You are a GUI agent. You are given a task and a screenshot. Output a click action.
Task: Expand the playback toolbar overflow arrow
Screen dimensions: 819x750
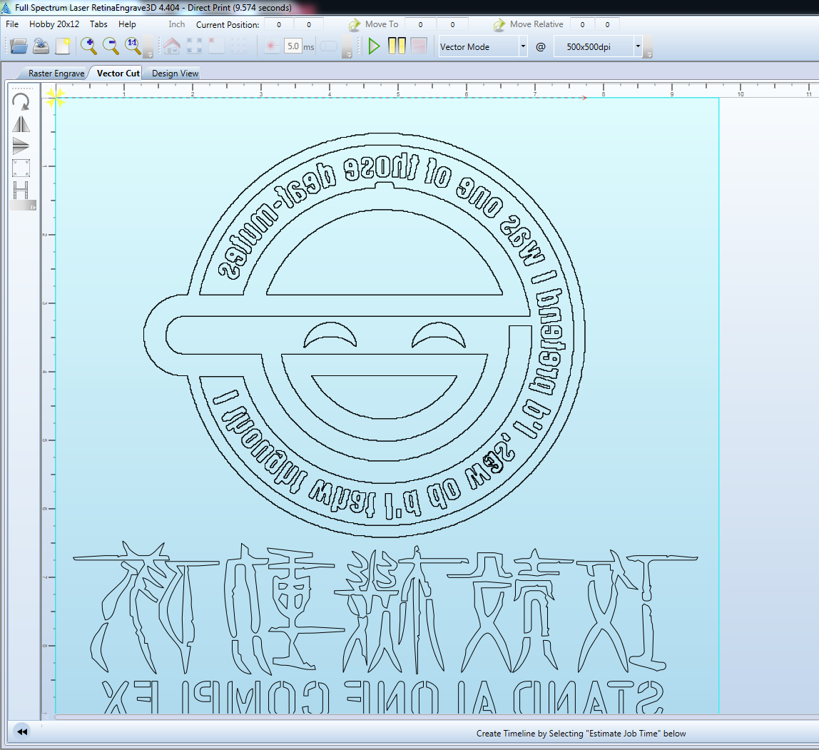coord(648,47)
